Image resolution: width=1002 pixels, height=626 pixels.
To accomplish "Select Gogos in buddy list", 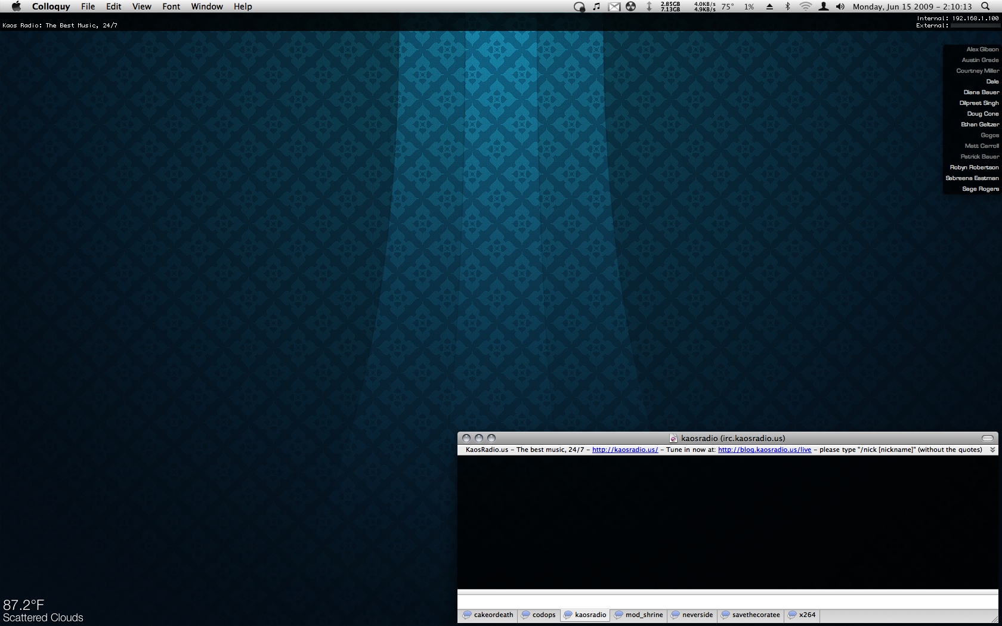I will 989,135.
